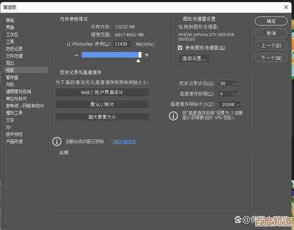Click the 12032 MB available memory value
The width and height of the screenshot is (294, 230).
click(125, 27)
